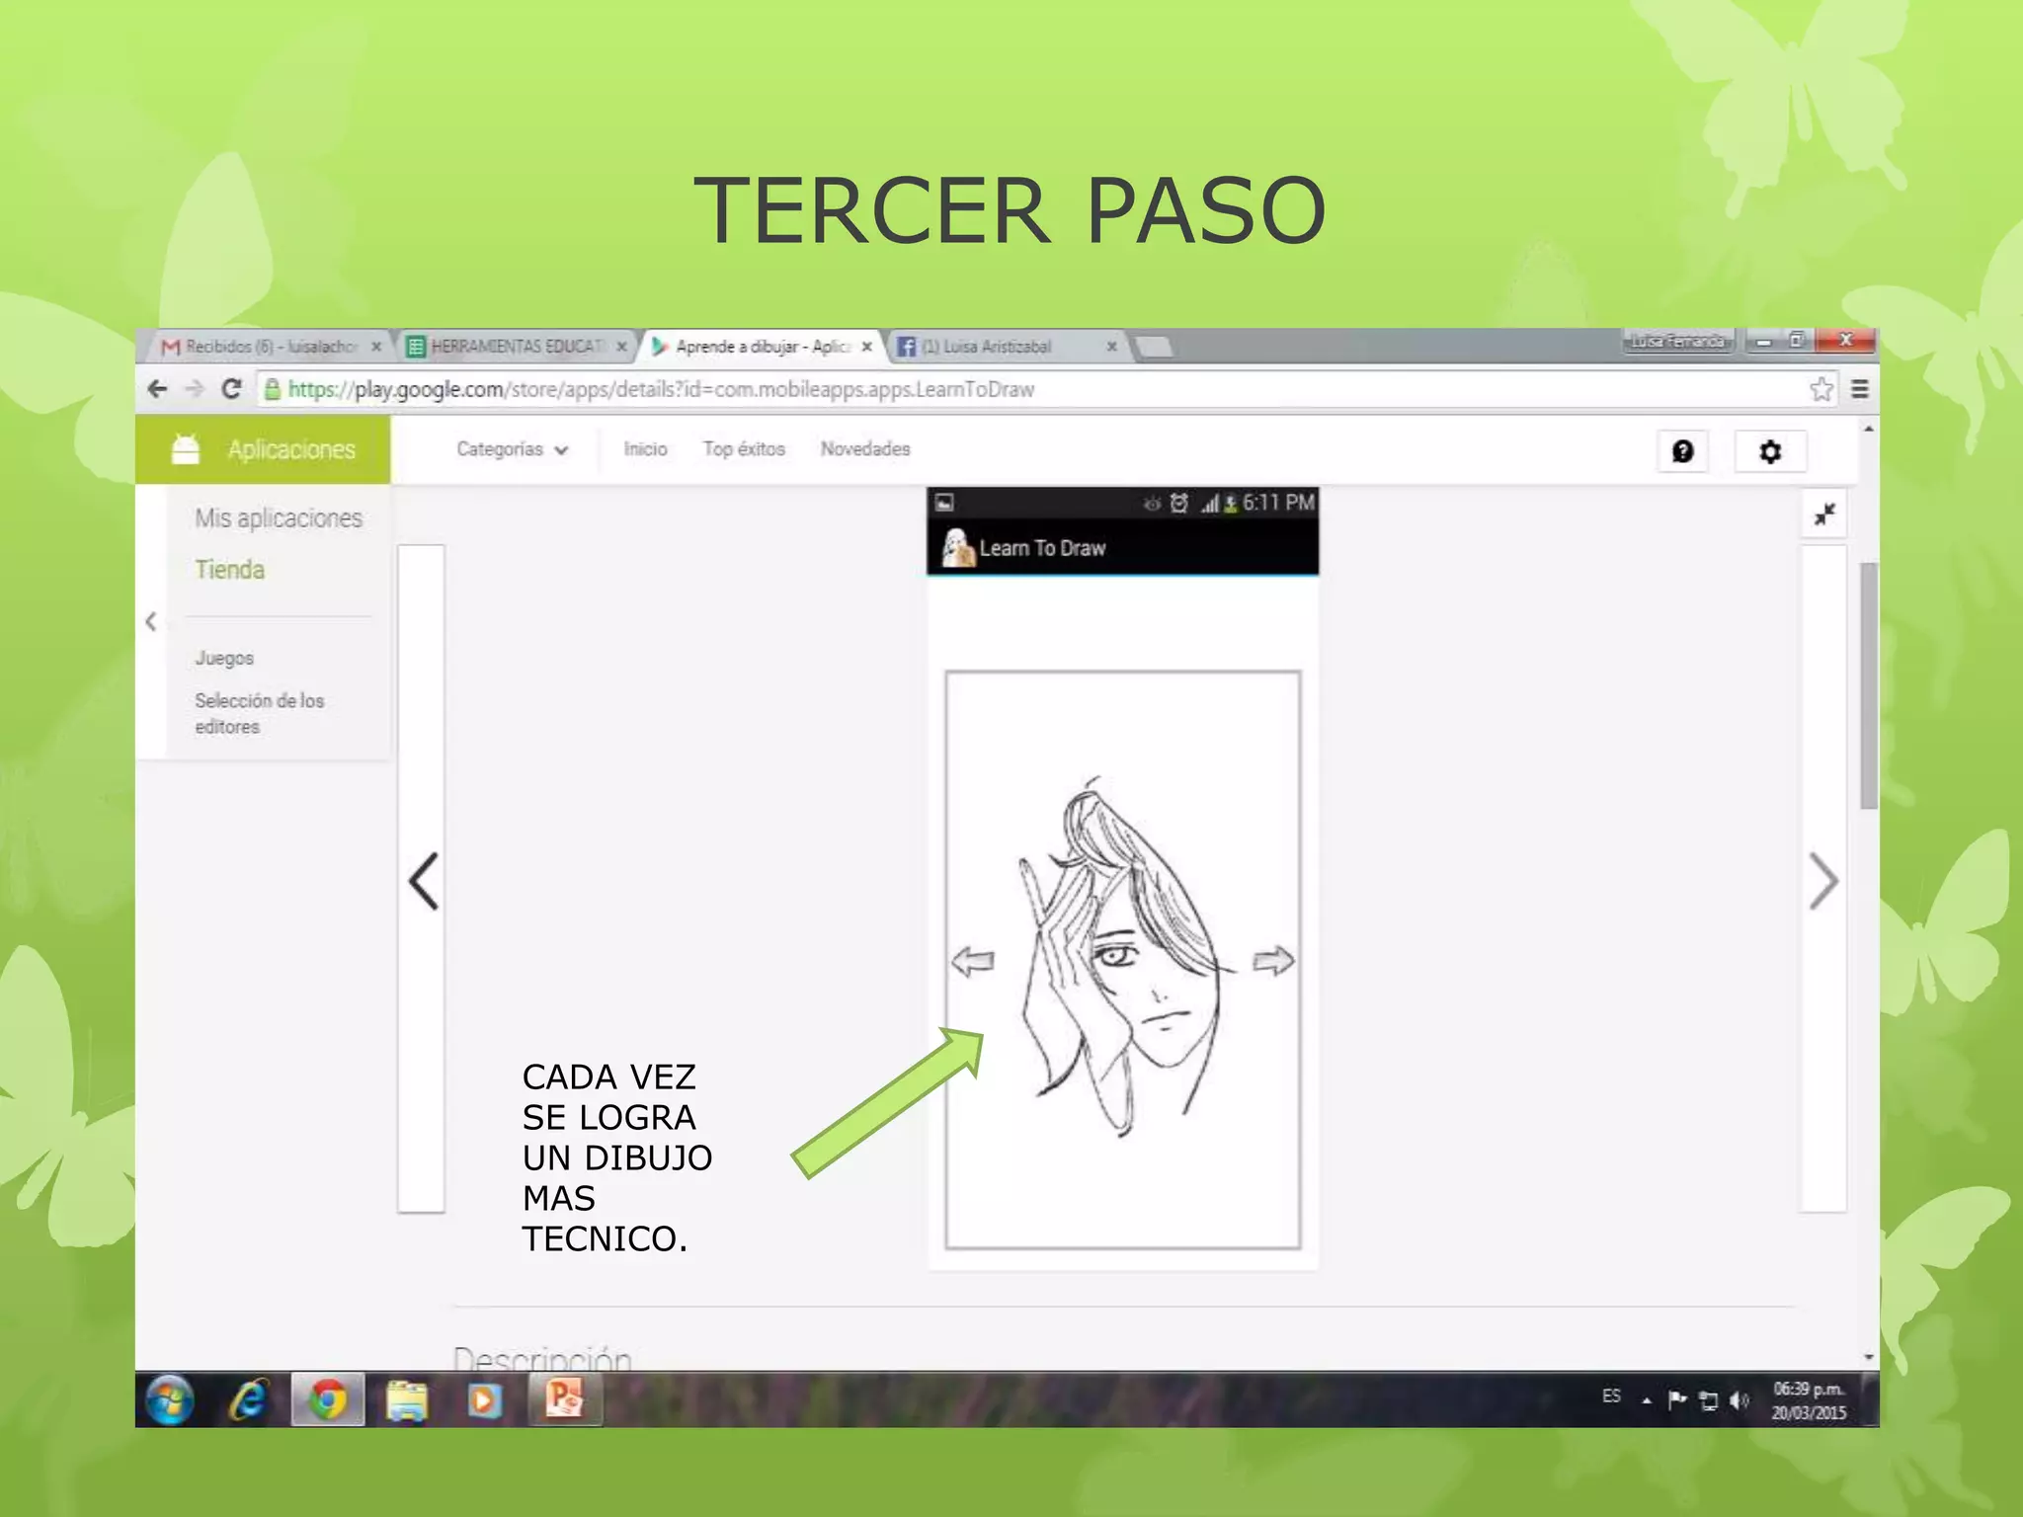This screenshot has width=2023, height=1517.
Task: Click the help question mark button
Action: coord(1682,451)
